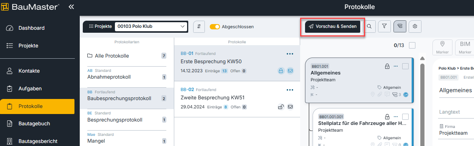The height and width of the screenshot is (146, 474).
Task: Toggle the comment thread view icon in toolbar
Action: pos(400,26)
